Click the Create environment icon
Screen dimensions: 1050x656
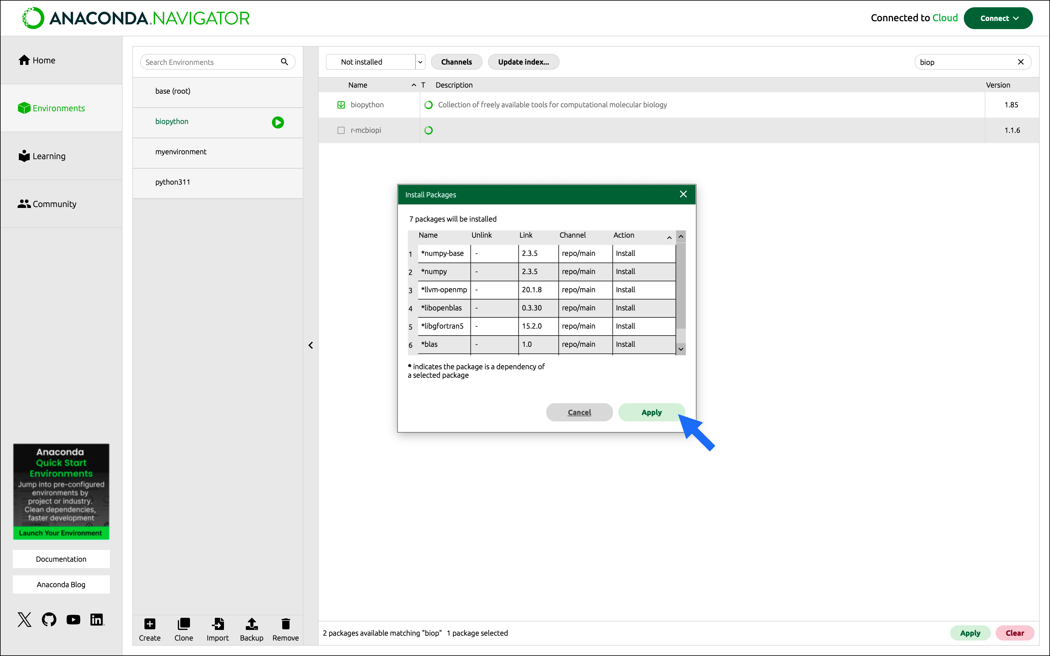[149, 624]
